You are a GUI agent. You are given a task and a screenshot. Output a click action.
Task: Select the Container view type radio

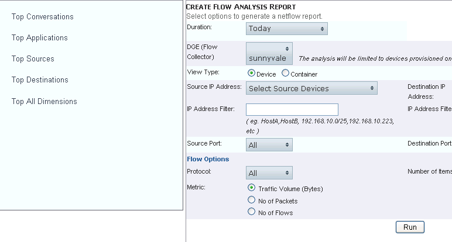tap(285, 74)
